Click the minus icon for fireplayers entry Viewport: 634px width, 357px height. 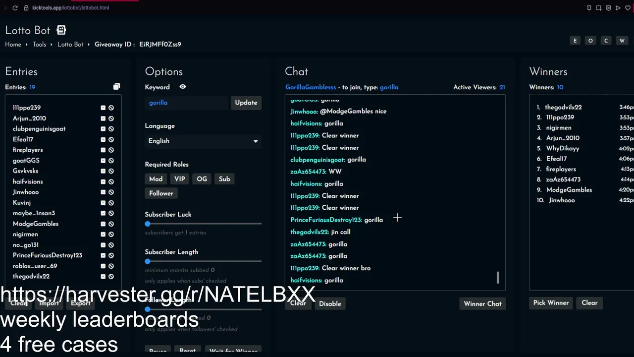(x=103, y=150)
